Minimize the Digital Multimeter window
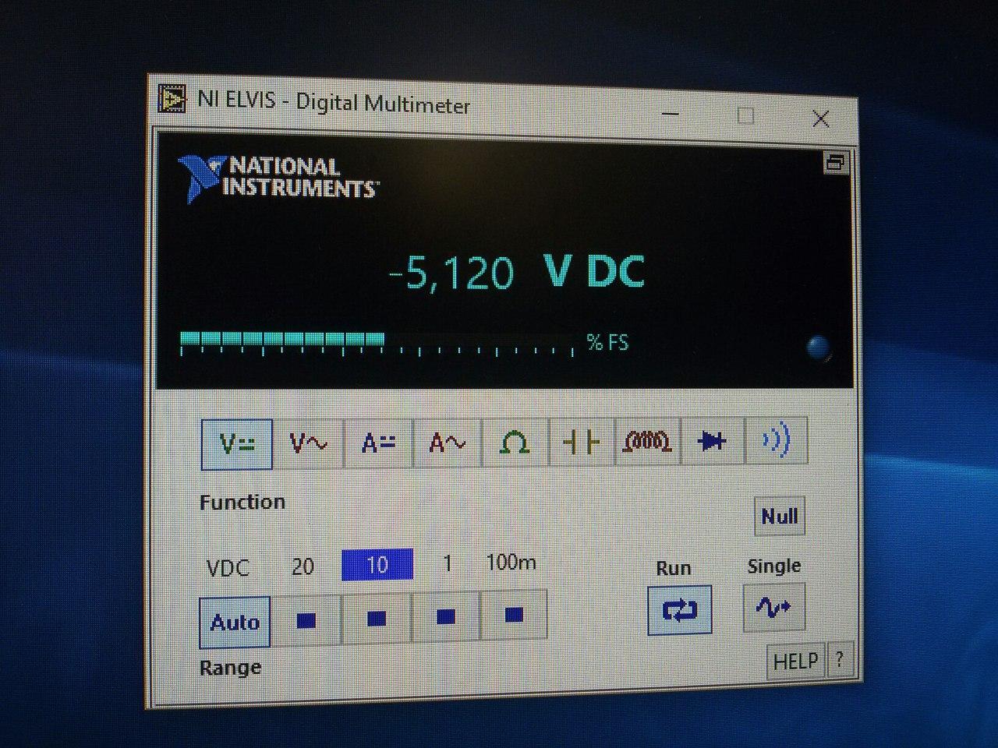This screenshot has width=998, height=748. point(671,115)
